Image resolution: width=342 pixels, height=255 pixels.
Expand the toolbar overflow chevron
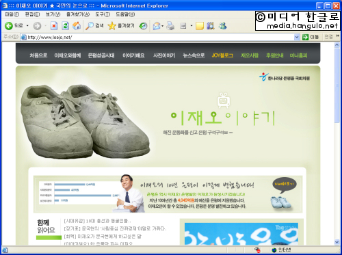tap(337, 36)
